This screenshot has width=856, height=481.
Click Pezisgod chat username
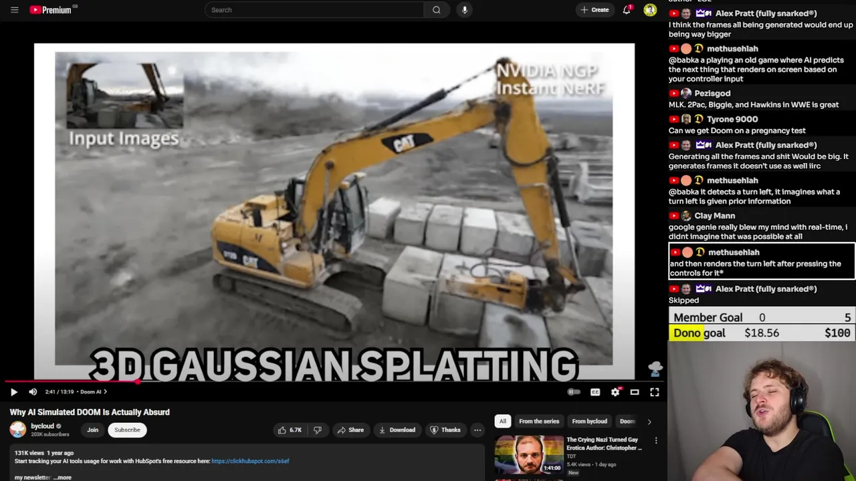coord(712,94)
